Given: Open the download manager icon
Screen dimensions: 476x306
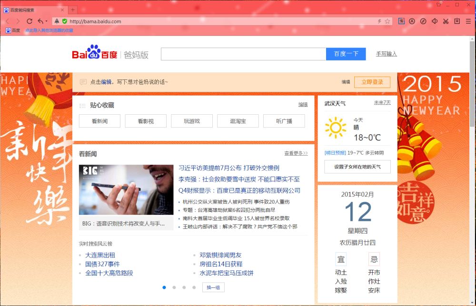Looking at the screenshot, I should point(457,21).
